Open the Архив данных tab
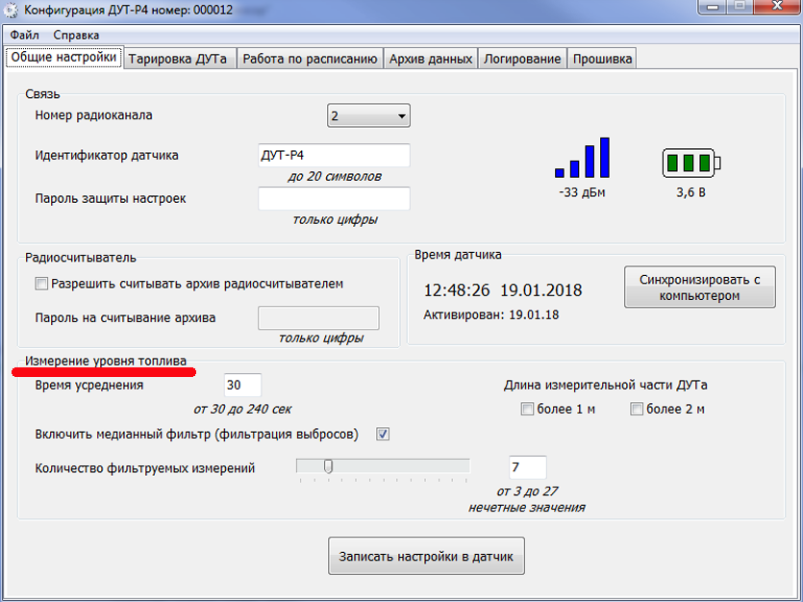Screen dimensions: 803x602 (x=431, y=59)
